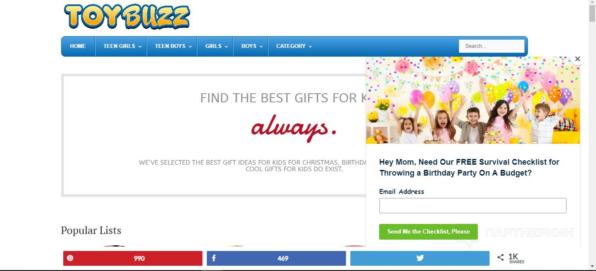The image size is (596, 271).
Task: Expand the Teen Boys menu
Action: (x=173, y=46)
